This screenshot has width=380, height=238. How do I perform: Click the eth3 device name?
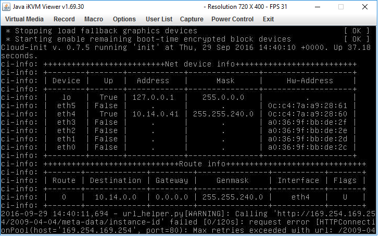(x=66, y=122)
